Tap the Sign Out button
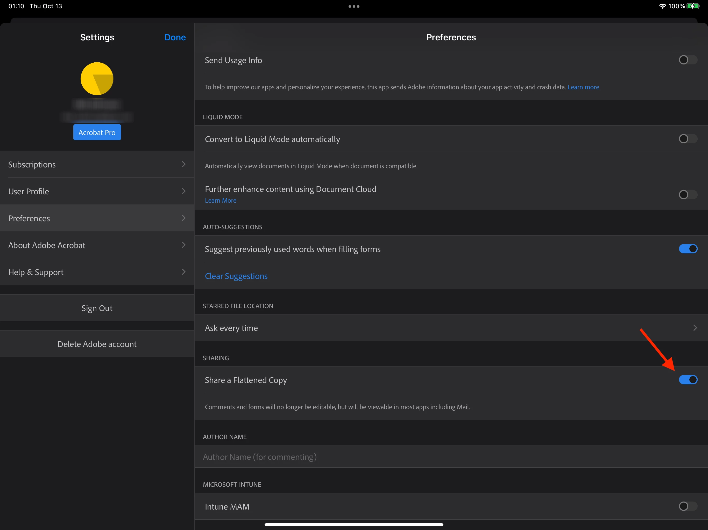The height and width of the screenshot is (530, 708). pos(97,308)
